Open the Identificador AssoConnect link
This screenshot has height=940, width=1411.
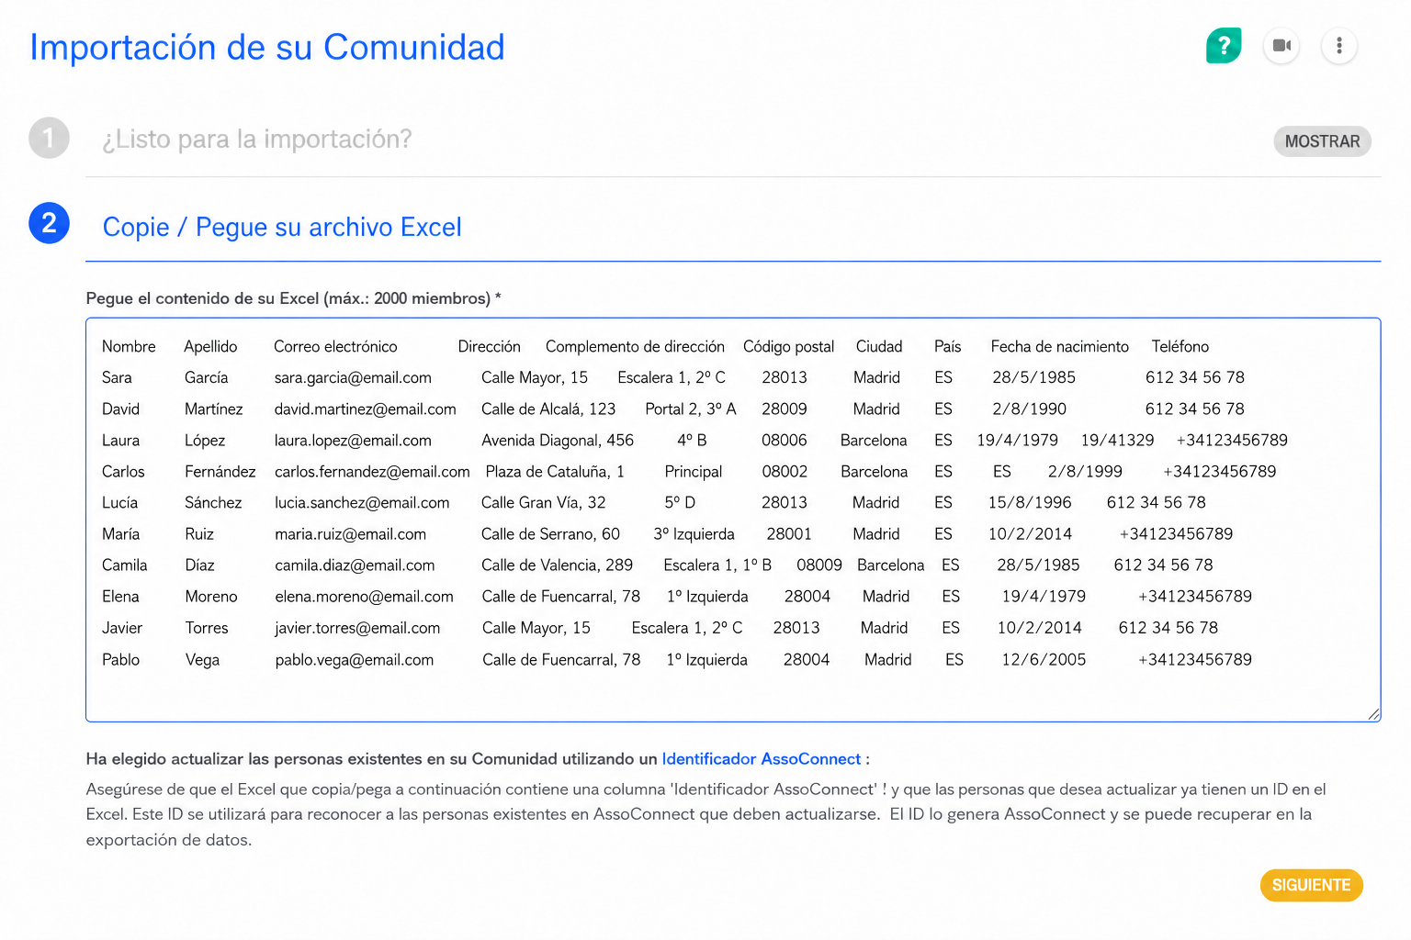[x=762, y=759]
